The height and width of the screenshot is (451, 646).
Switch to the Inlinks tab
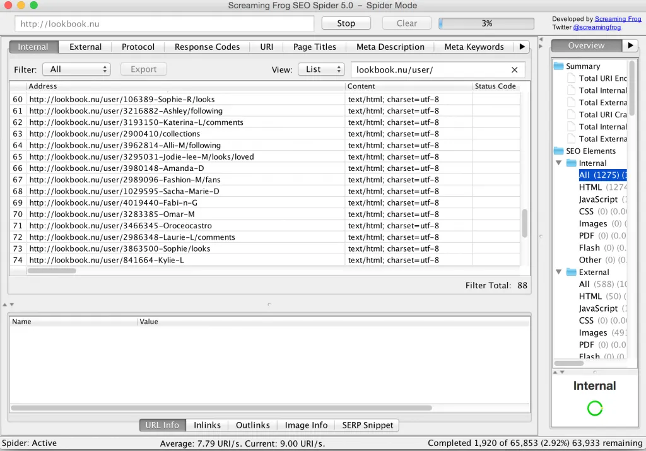click(207, 425)
